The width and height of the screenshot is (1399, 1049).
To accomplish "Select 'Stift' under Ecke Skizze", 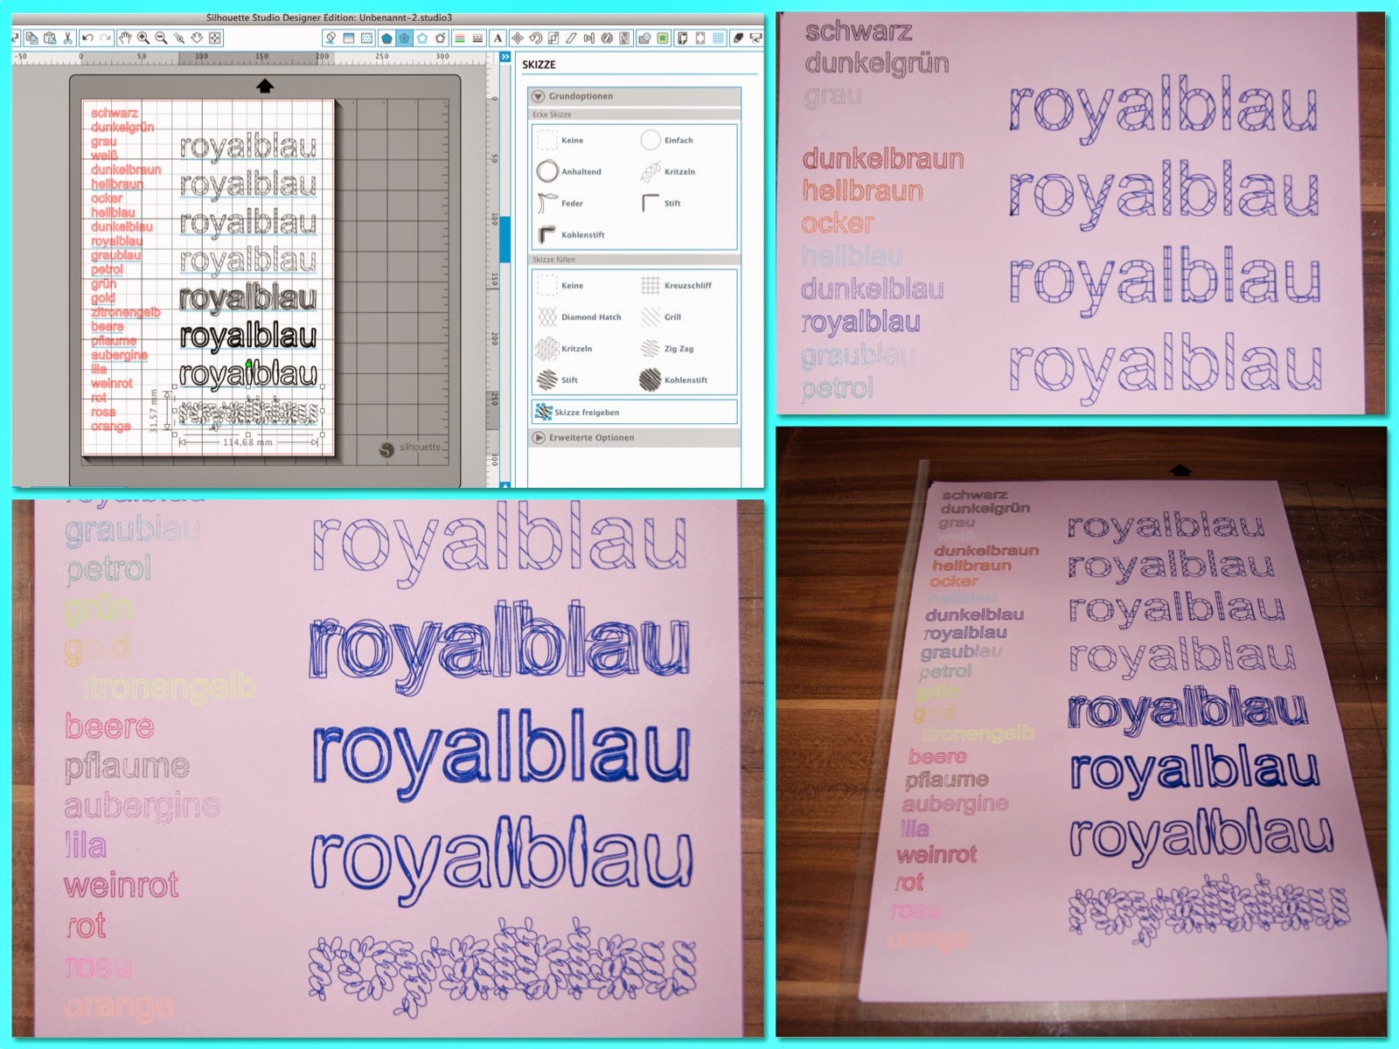I will click(x=661, y=203).
